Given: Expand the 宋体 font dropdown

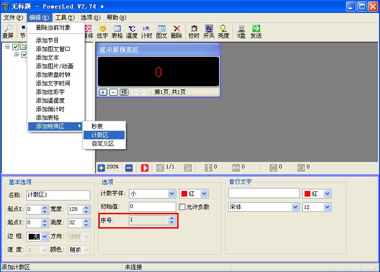Looking at the screenshot, I should tap(295, 207).
